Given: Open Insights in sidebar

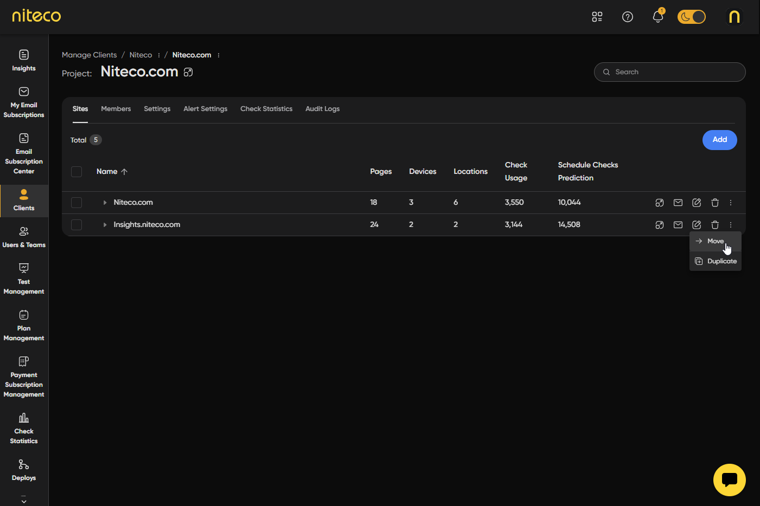Looking at the screenshot, I should coord(24,61).
